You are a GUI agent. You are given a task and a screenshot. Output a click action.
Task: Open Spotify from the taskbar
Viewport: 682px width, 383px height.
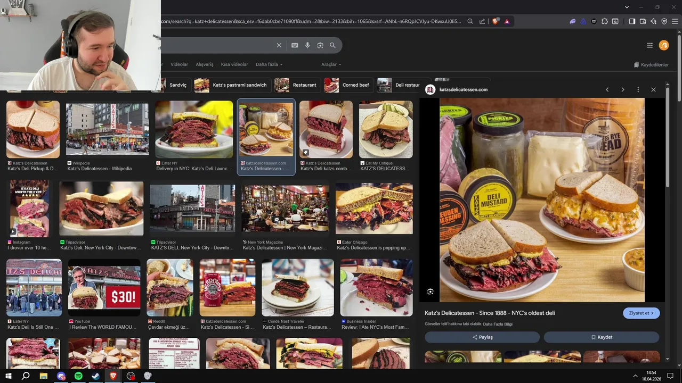[78, 376]
